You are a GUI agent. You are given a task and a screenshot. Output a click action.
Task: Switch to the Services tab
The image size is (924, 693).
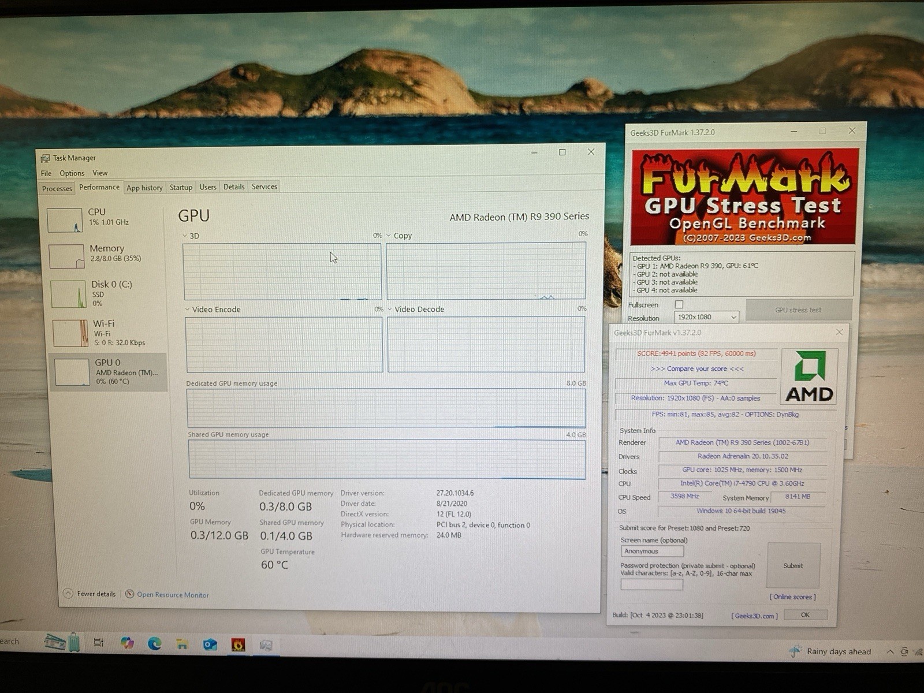tap(264, 187)
